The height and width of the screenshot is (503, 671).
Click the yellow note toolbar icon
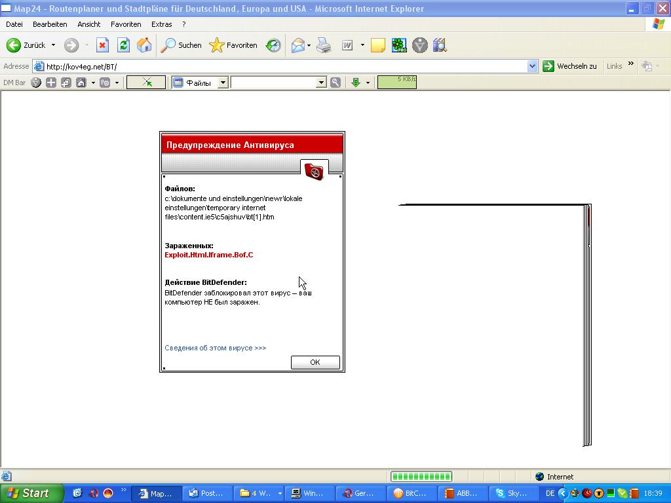point(377,45)
